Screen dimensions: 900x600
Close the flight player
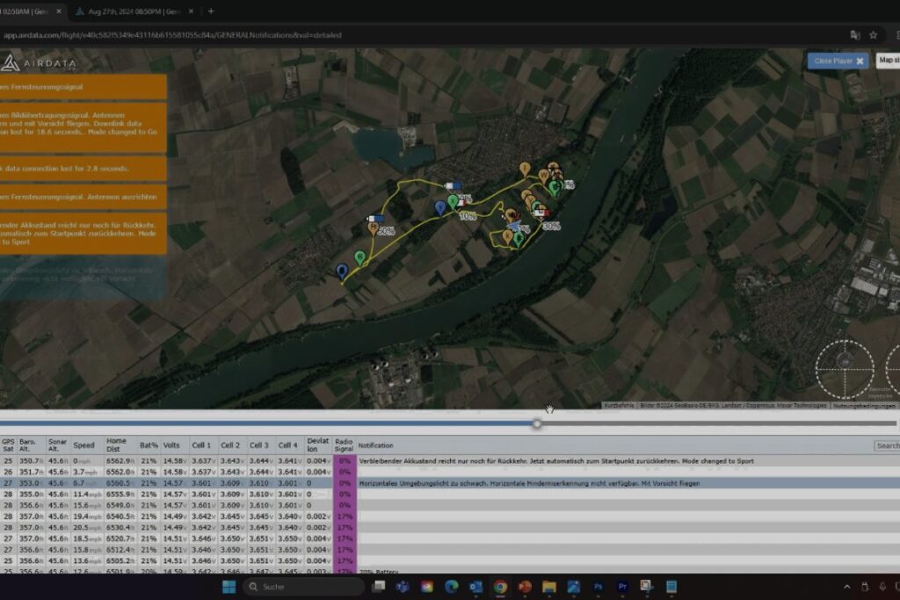(x=838, y=61)
